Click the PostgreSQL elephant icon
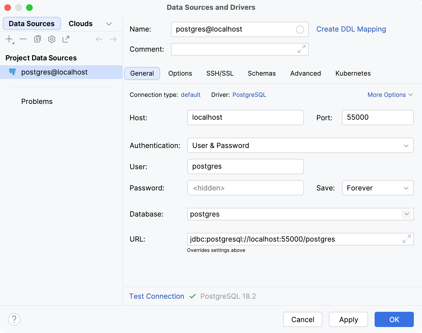Screen dimensions: 422x333 (12, 72)
